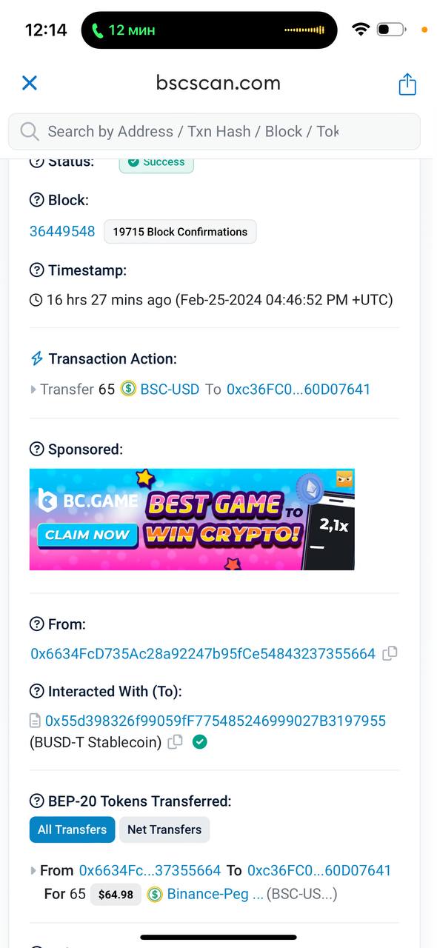Open the BC.GAME sponsored banner

[192, 519]
